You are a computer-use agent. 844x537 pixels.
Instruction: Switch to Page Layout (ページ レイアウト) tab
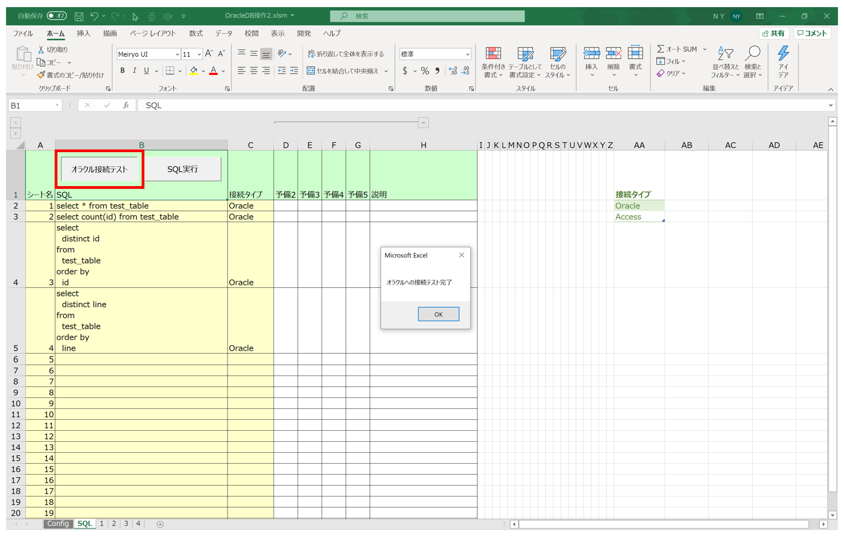(x=153, y=33)
